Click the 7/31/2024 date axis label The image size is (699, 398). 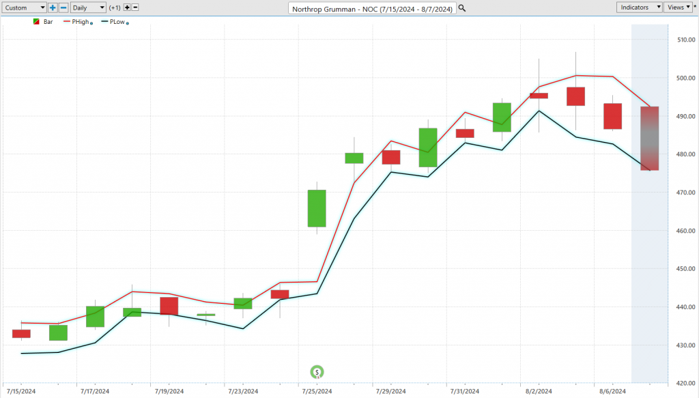pyautogui.click(x=465, y=391)
